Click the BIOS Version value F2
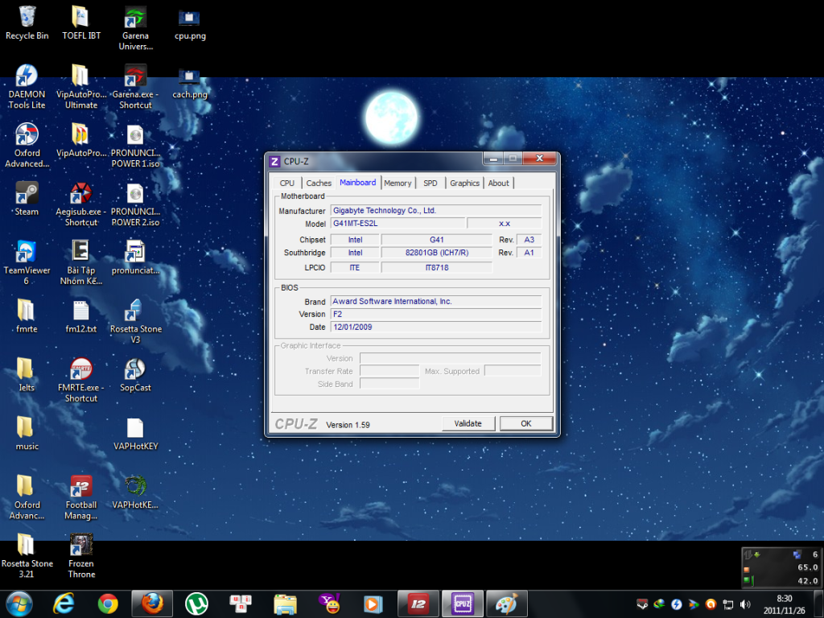Image resolution: width=824 pixels, height=618 pixels. point(436,315)
